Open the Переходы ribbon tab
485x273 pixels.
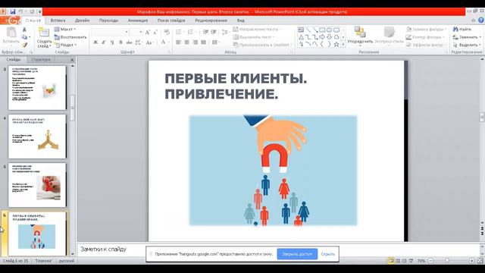108,20
